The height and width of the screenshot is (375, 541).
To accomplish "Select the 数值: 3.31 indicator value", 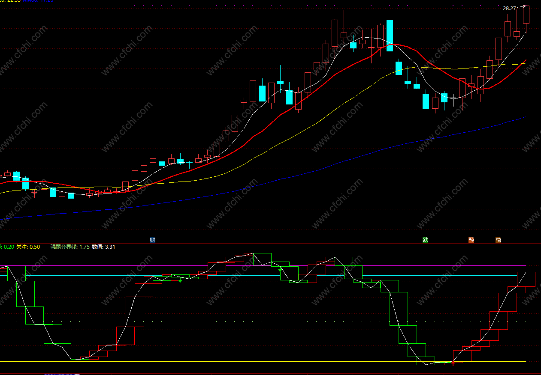I will point(103,247).
